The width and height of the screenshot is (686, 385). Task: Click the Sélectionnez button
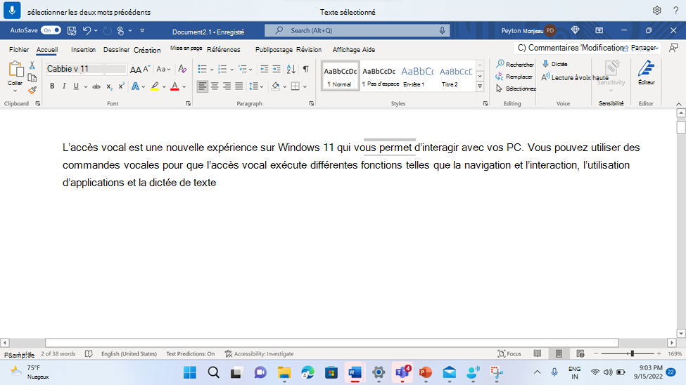tap(516, 89)
